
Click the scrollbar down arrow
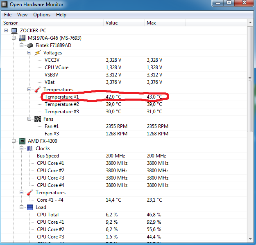250,239
